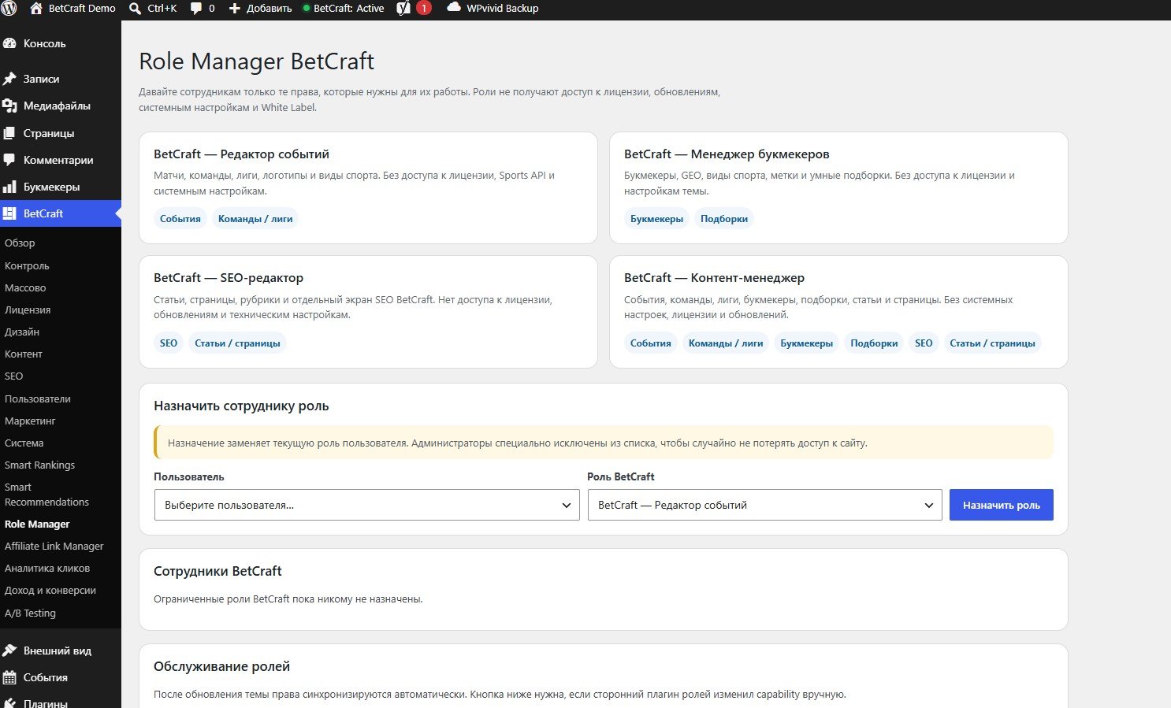The width and height of the screenshot is (1171, 708).
Task: Open the Yoast SEO notification icon
Action: coord(403,9)
